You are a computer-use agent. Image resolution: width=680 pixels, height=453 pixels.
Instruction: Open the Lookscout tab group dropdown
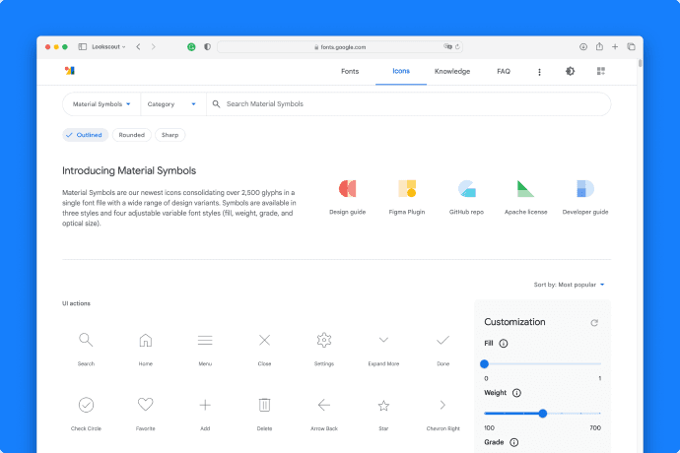click(x=108, y=47)
